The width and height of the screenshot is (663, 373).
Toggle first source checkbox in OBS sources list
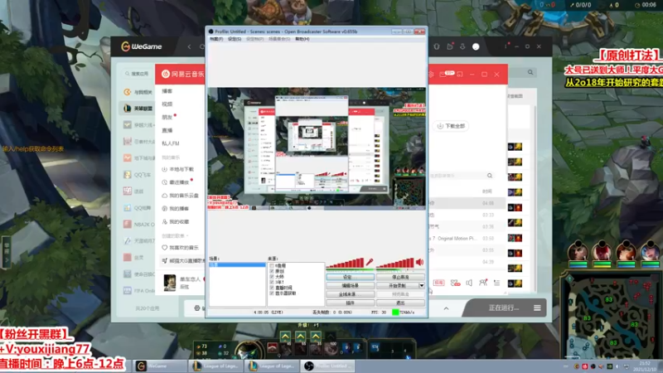coord(272,265)
